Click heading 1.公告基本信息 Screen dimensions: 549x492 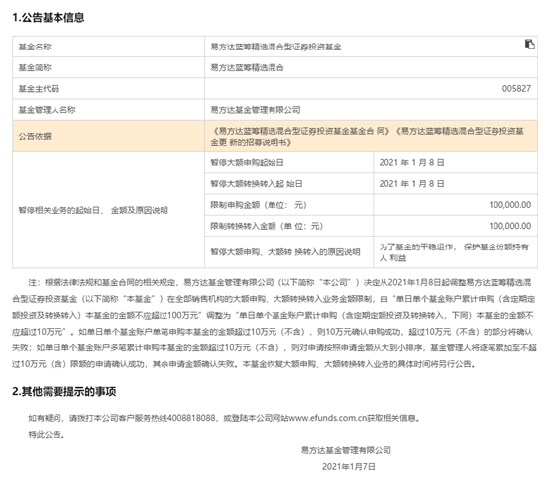49,17
